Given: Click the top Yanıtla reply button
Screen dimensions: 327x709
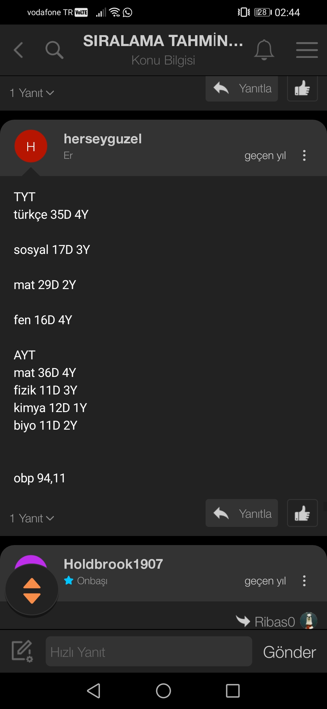Looking at the screenshot, I should pyautogui.click(x=242, y=88).
